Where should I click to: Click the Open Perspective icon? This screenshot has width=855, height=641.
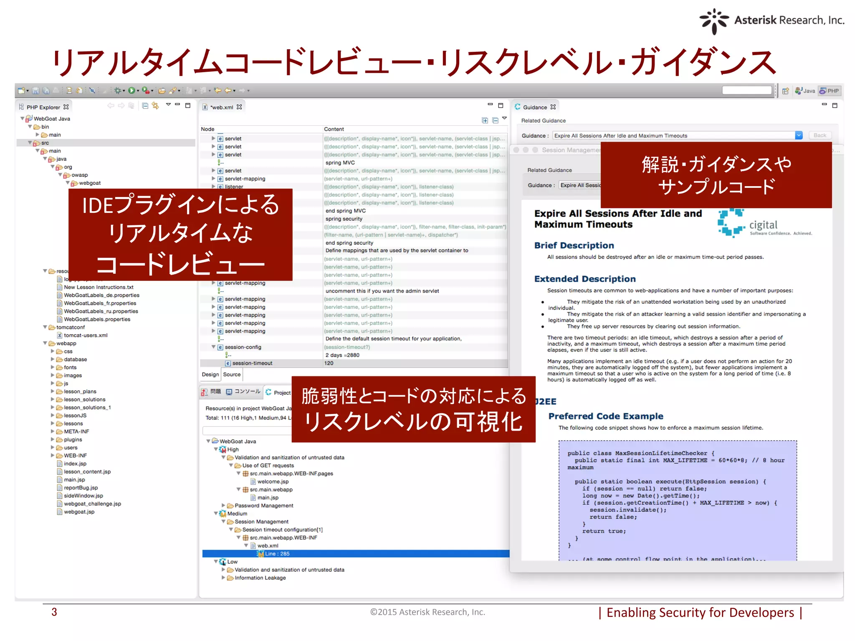(785, 91)
